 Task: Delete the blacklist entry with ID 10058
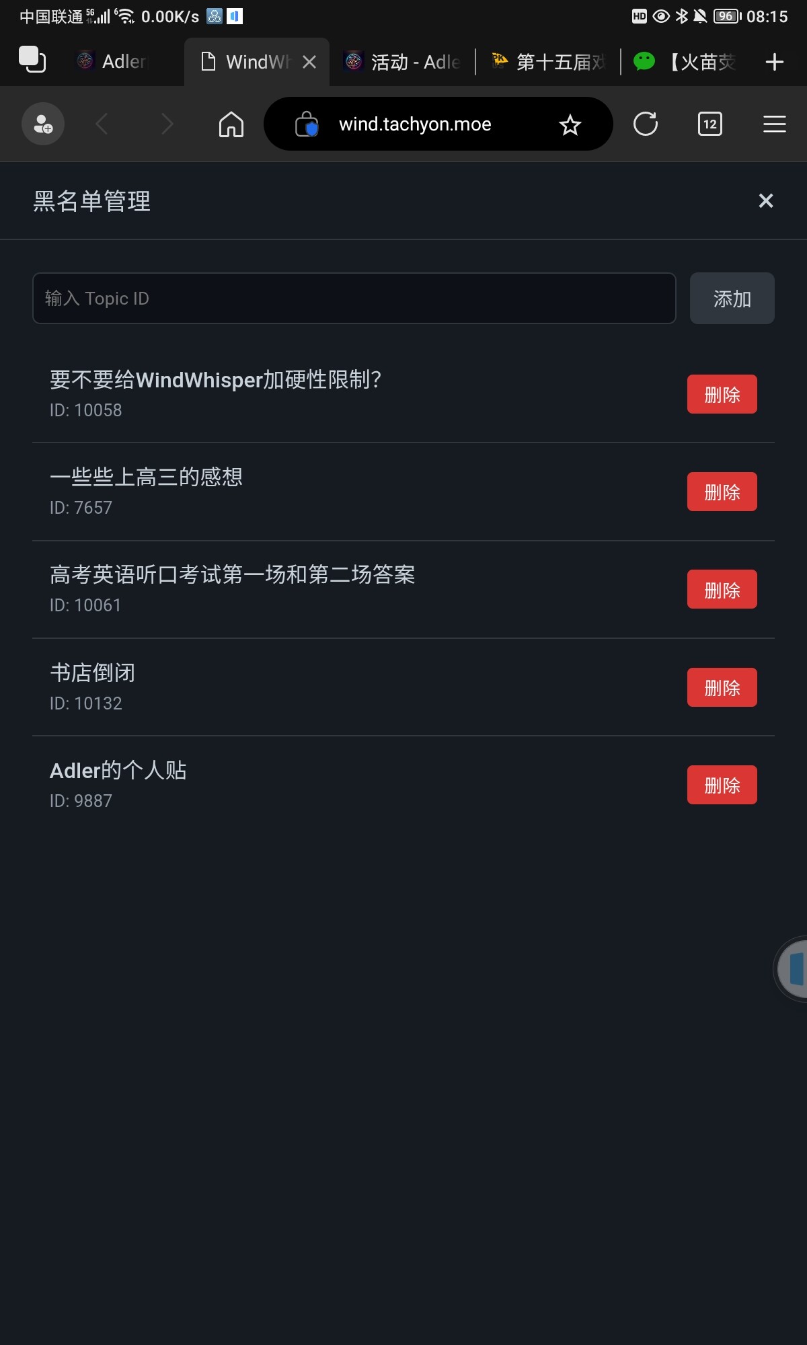[722, 394]
